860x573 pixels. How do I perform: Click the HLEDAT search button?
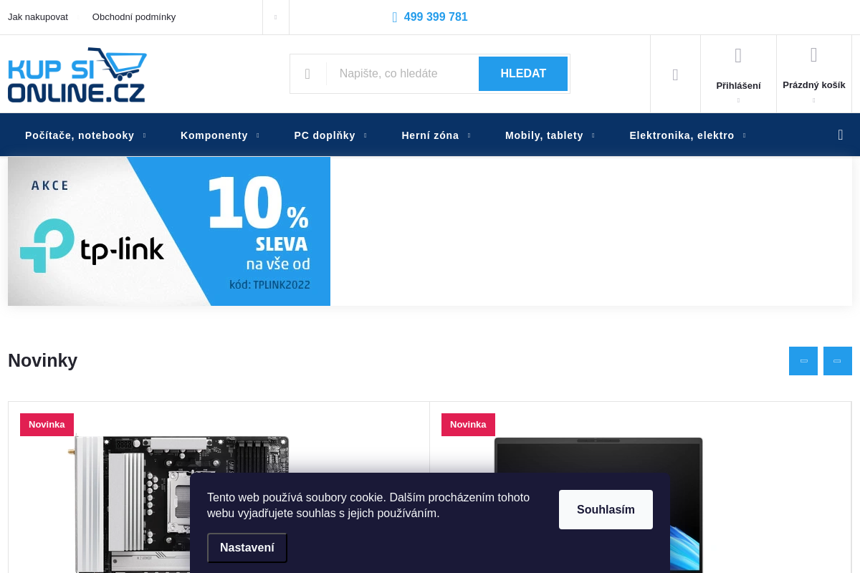tap(523, 74)
